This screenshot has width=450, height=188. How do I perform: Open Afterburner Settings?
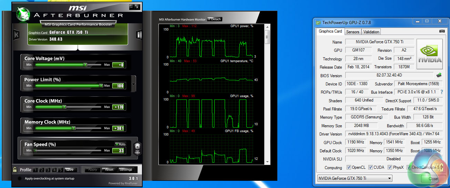pos(126,169)
